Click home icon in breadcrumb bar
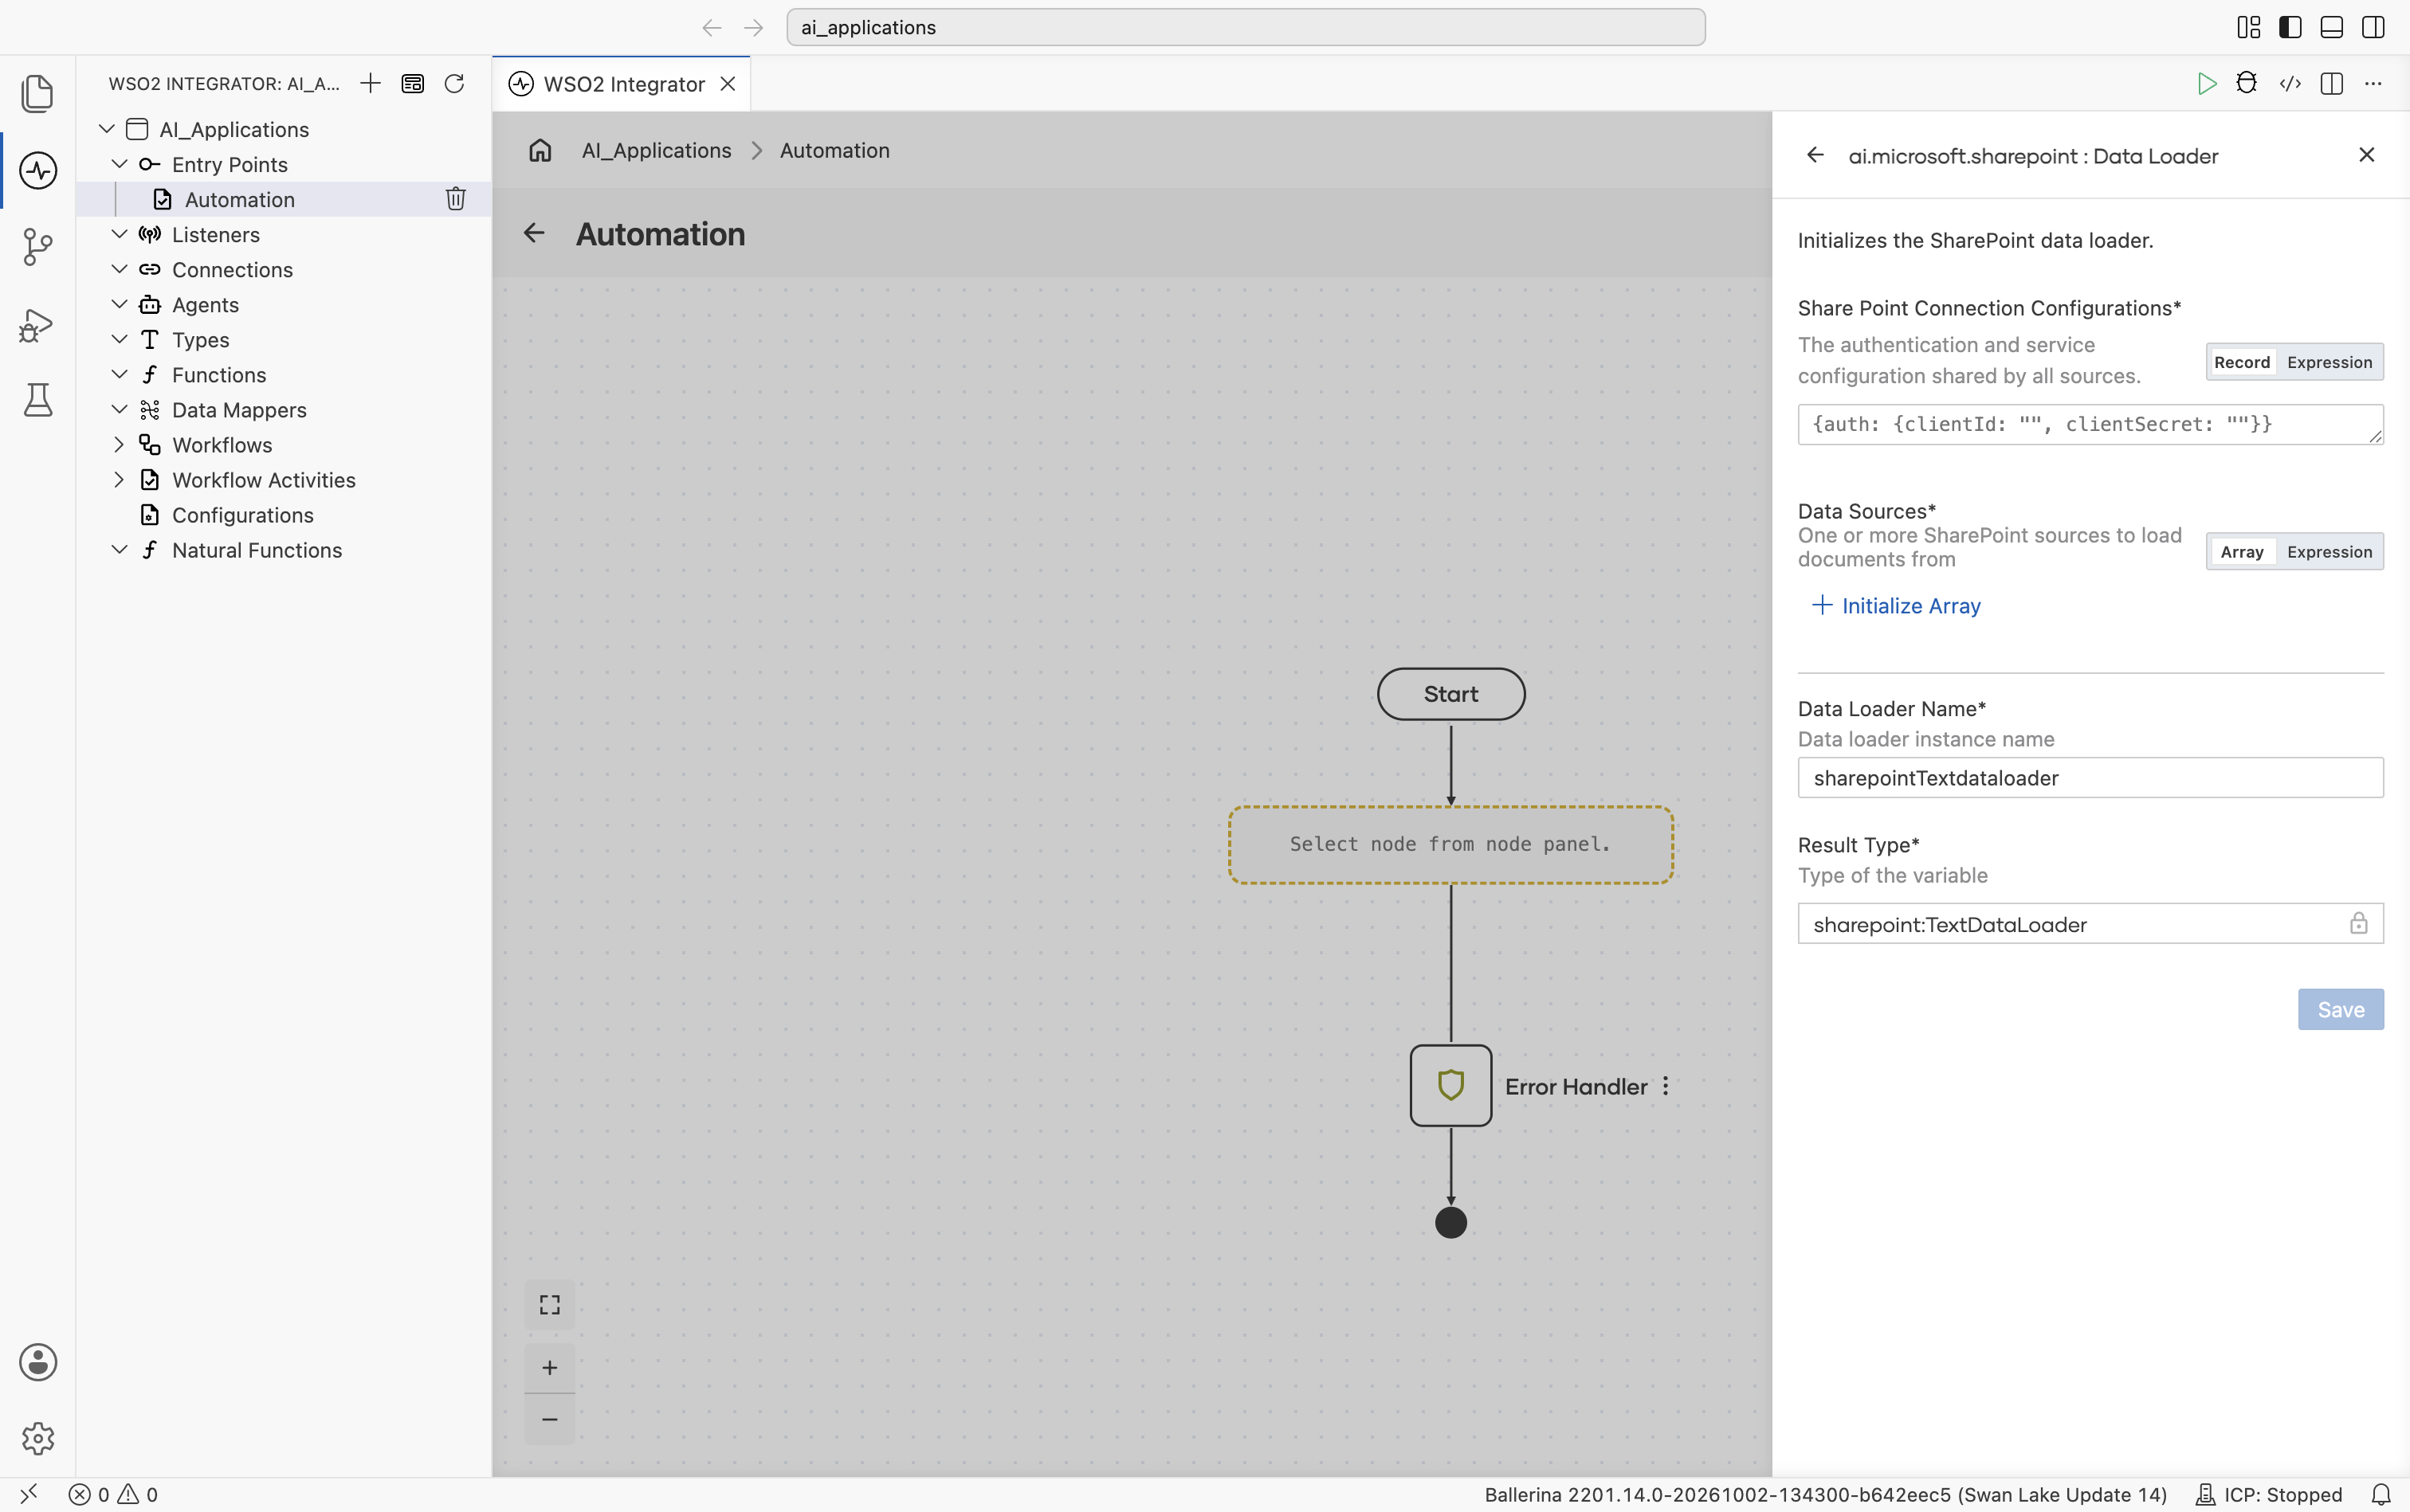 540,150
